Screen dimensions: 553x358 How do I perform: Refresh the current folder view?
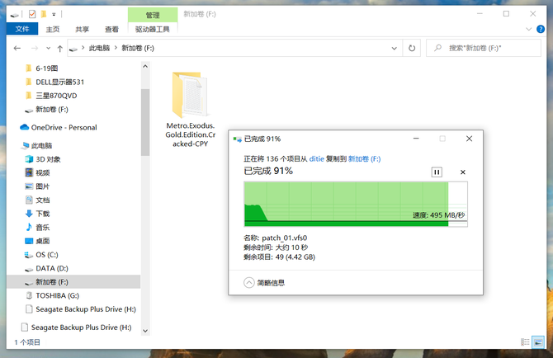(x=412, y=49)
